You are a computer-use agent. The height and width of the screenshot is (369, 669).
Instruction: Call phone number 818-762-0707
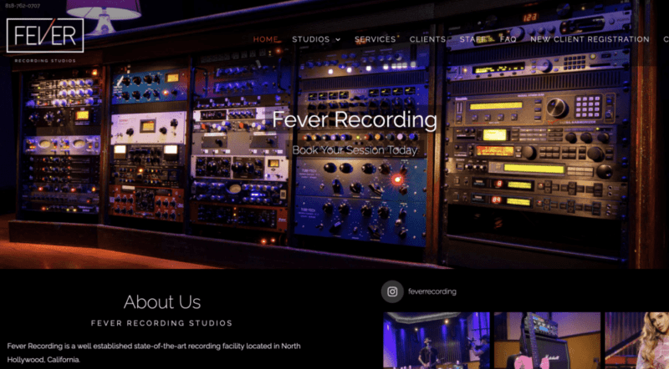click(x=23, y=6)
